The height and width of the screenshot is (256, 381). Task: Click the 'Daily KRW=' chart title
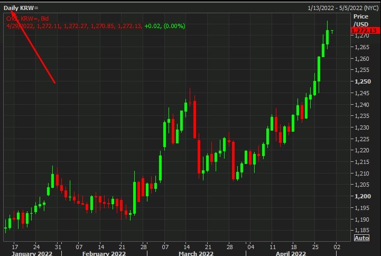21,8
